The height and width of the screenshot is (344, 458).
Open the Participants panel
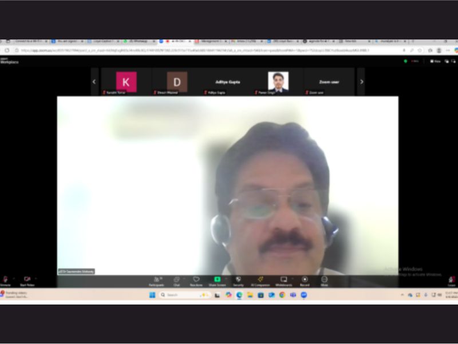[156, 279]
